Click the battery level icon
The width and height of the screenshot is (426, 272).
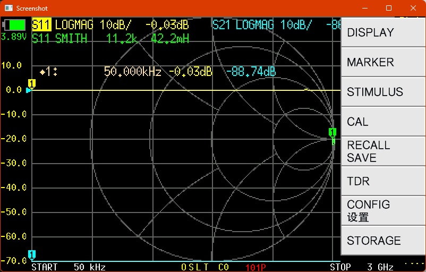[14, 25]
